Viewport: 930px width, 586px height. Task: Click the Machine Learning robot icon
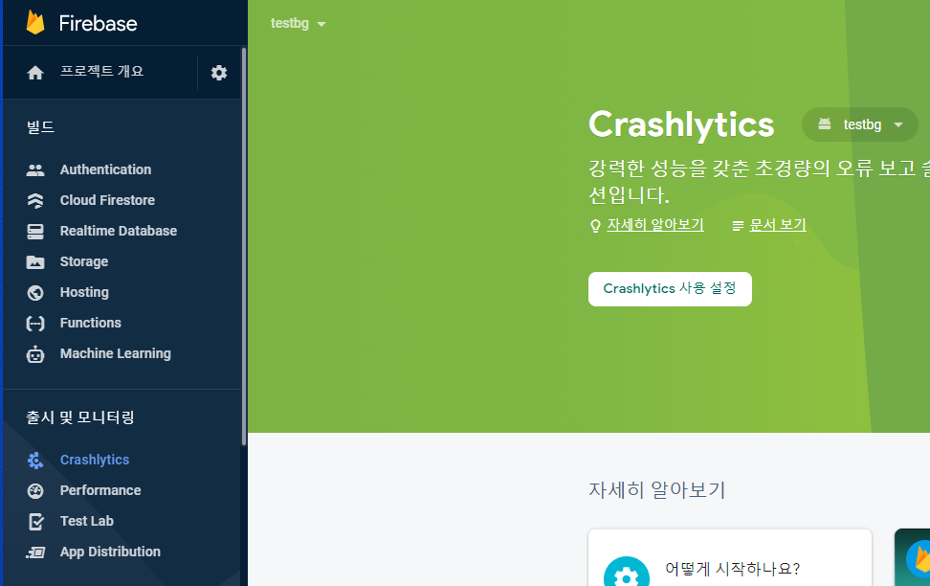(x=35, y=354)
